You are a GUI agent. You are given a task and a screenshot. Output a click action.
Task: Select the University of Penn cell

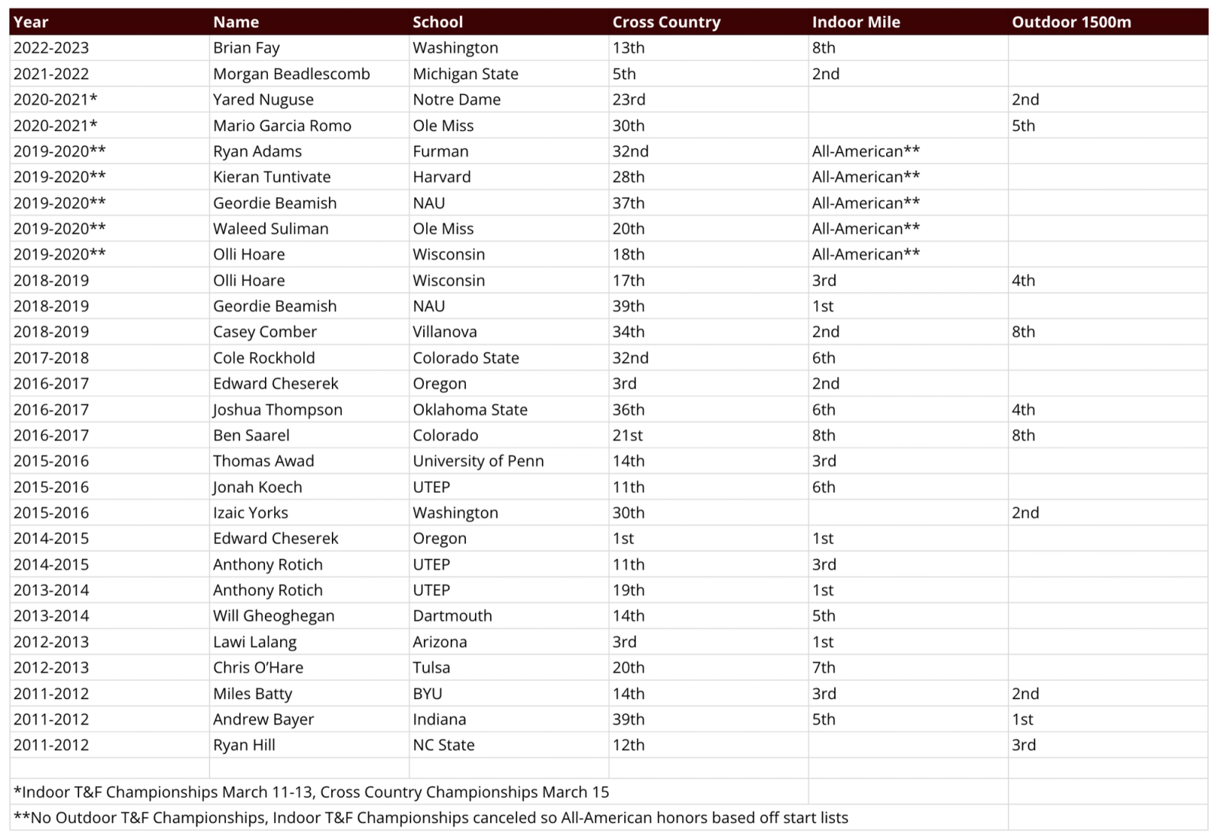click(509, 461)
